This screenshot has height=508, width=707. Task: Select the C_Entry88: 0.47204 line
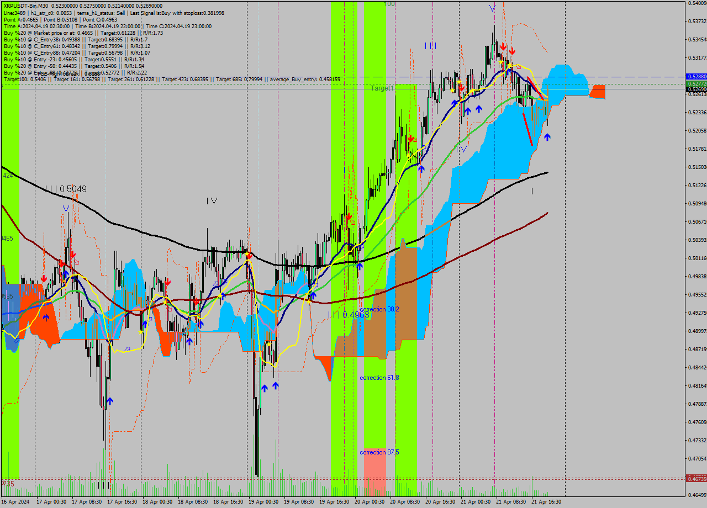77,52
